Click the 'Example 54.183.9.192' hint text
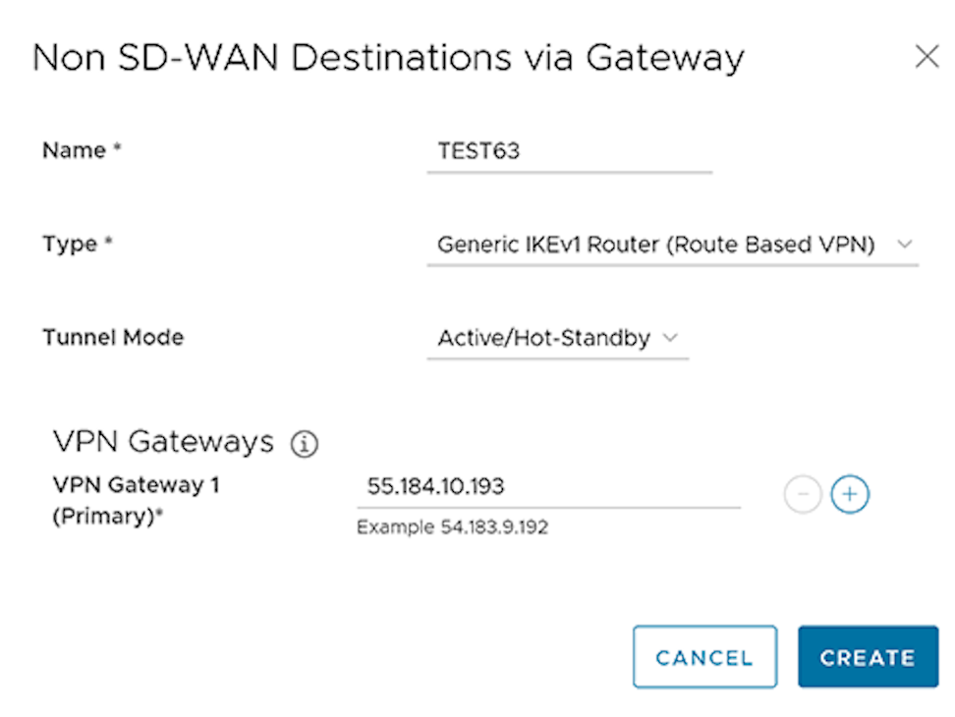This screenshot has width=955, height=717. [x=452, y=527]
